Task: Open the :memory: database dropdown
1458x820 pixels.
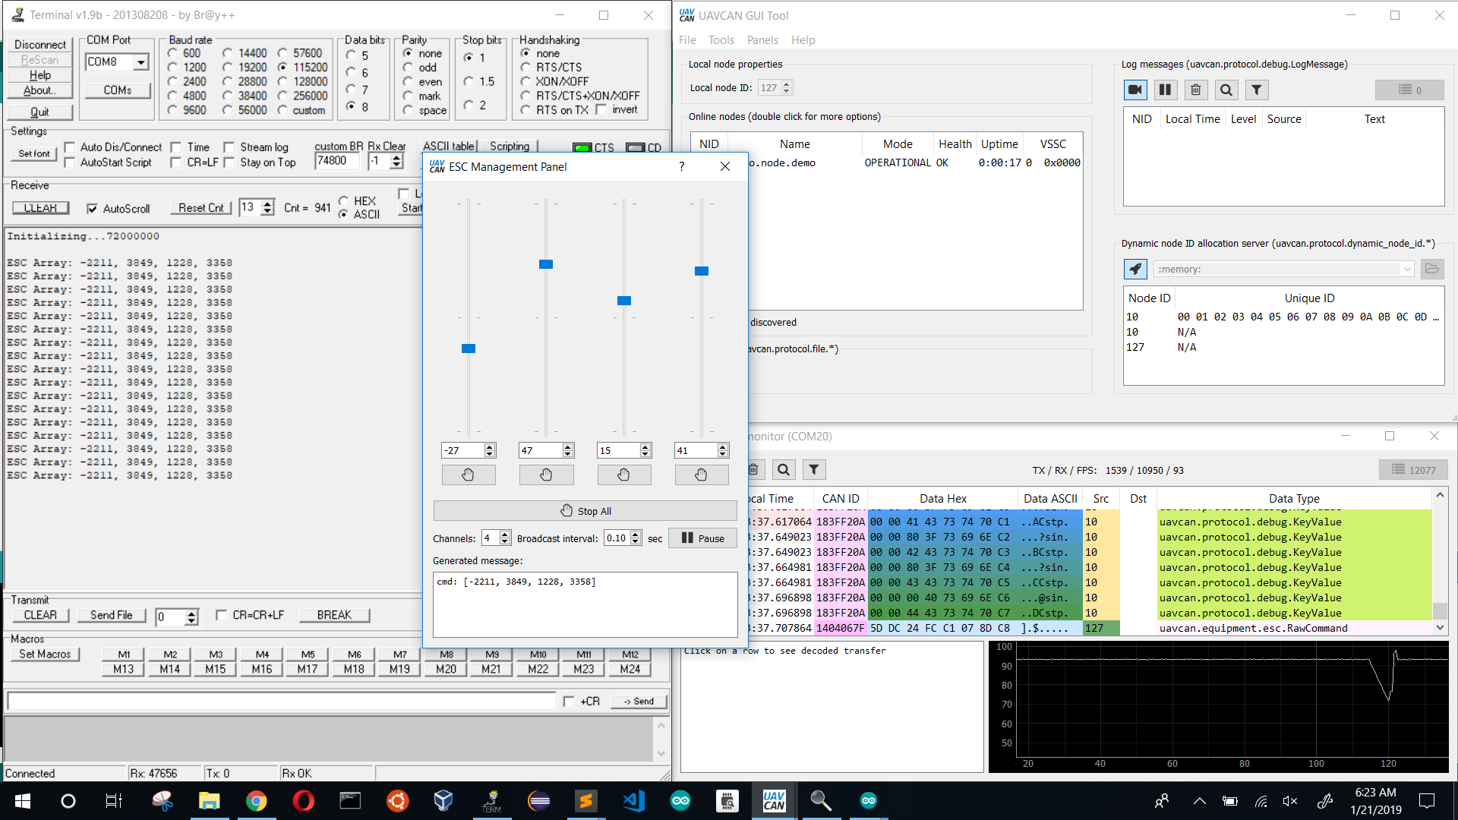Action: [1406, 269]
